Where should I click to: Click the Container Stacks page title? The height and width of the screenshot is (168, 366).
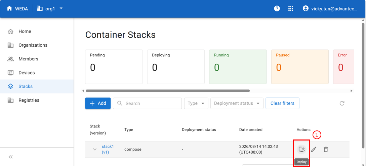(120, 35)
